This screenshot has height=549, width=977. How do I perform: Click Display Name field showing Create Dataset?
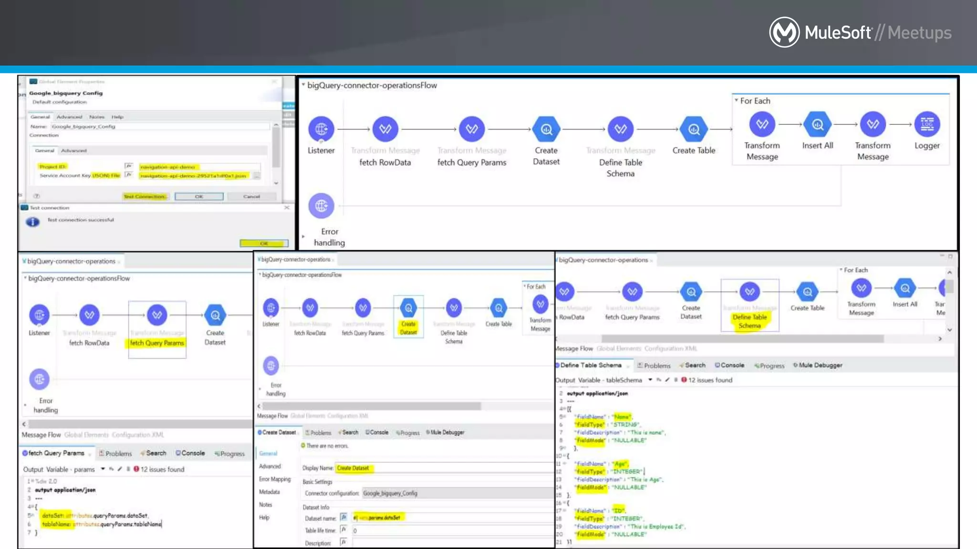coord(444,468)
